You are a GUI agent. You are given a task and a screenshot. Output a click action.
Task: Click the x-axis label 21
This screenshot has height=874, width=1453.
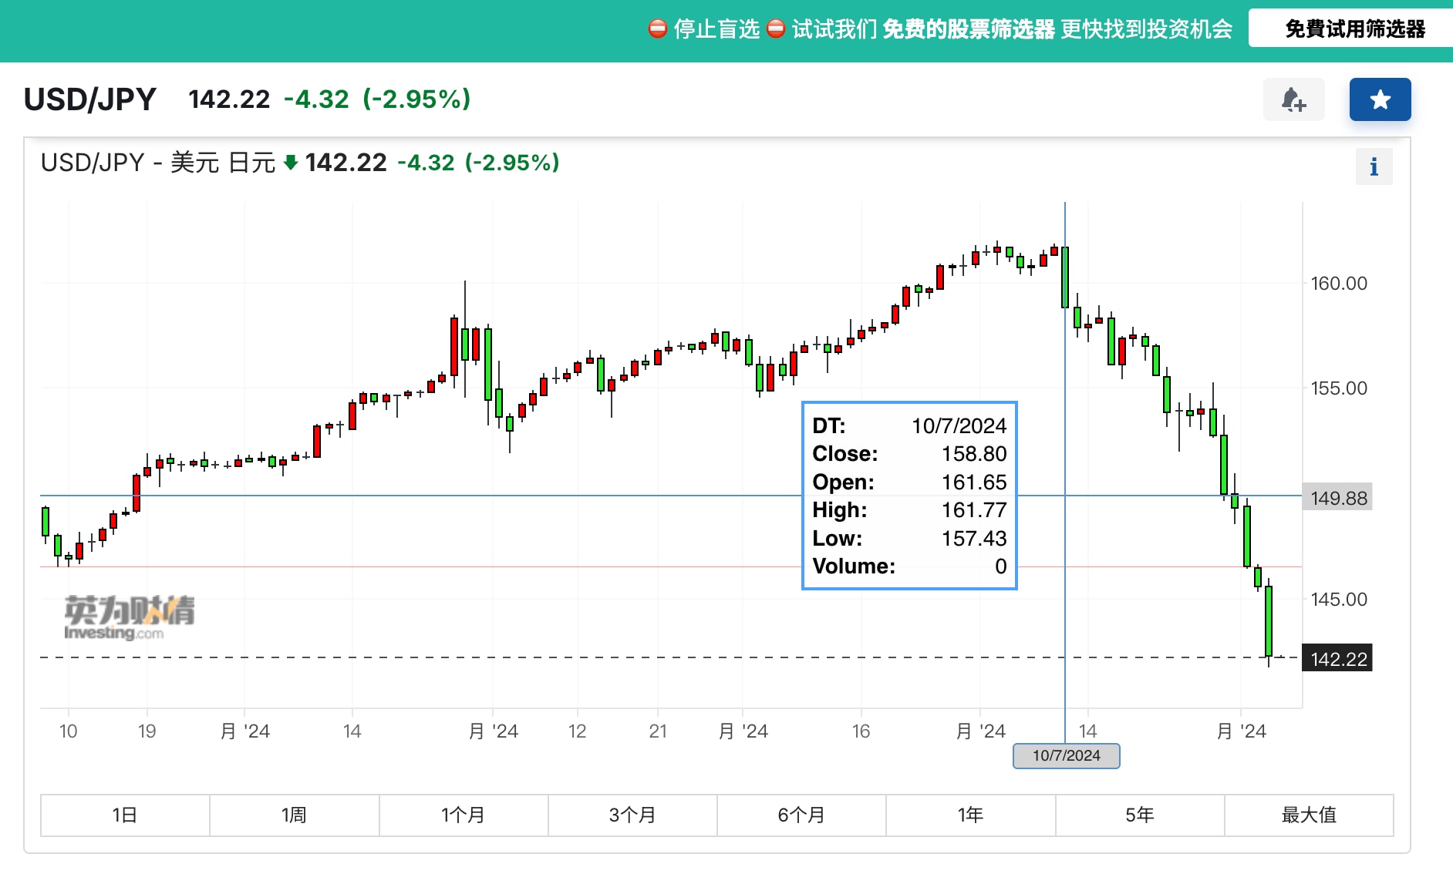(x=657, y=731)
